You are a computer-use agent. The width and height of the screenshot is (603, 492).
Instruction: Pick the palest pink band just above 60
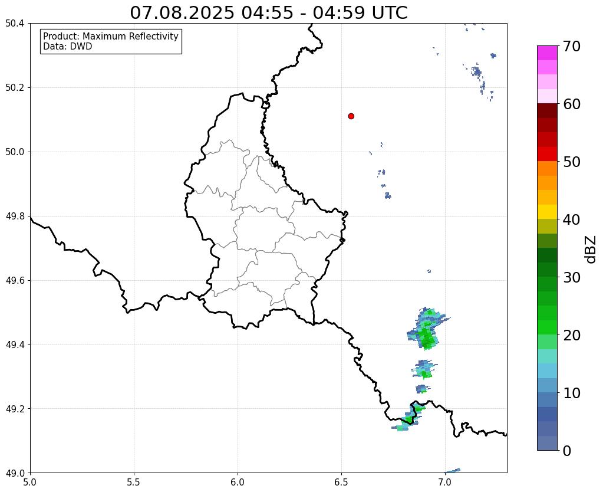coord(547,96)
